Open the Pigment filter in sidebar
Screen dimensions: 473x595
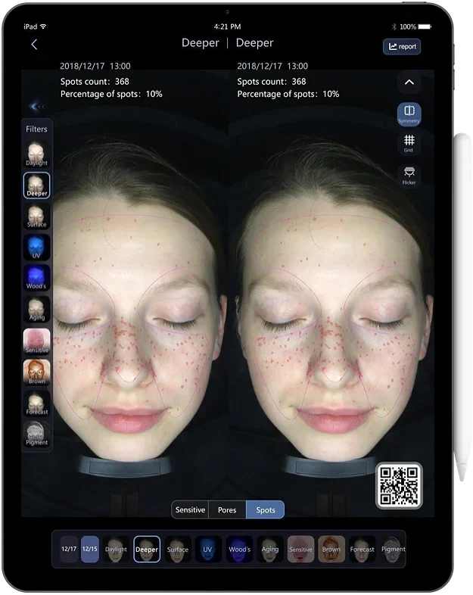coord(36,434)
